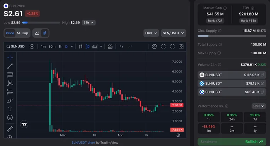Switch to candlestick chart view
This screenshot has height=146, width=270.
(45, 33)
